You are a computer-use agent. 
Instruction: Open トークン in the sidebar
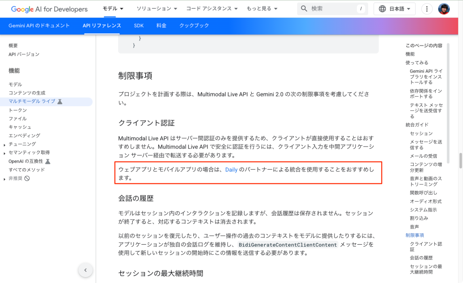pyautogui.click(x=18, y=110)
